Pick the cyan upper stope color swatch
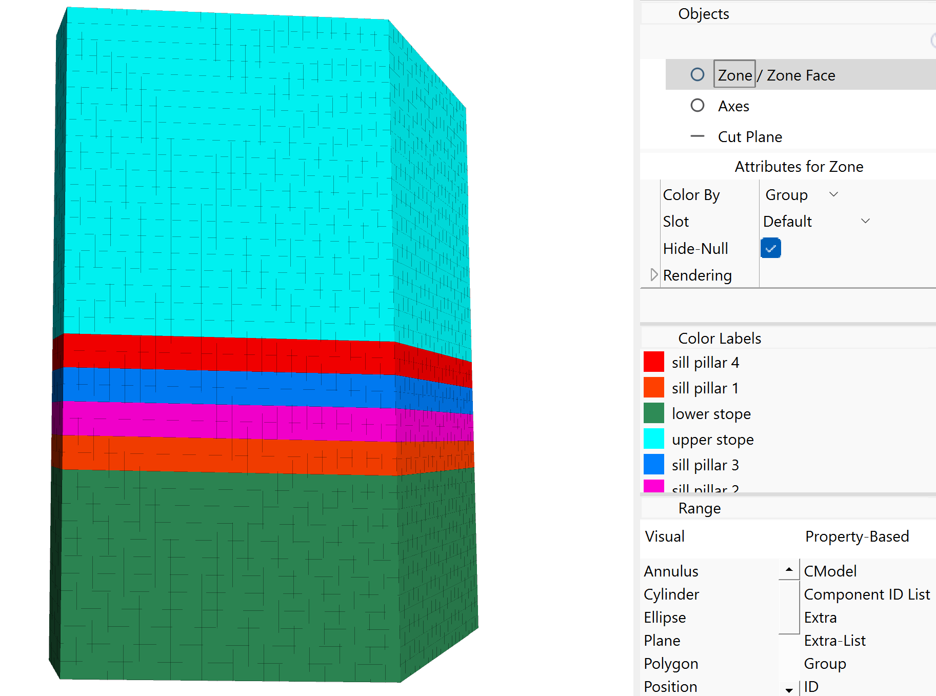 tap(653, 439)
